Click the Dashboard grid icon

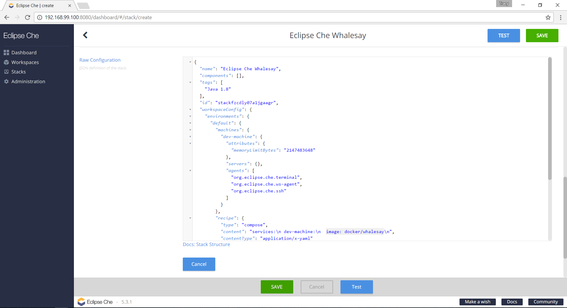click(6, 53)
